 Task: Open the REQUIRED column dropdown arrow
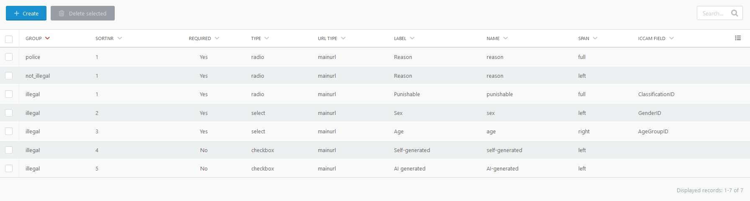(x=217, y=38)
